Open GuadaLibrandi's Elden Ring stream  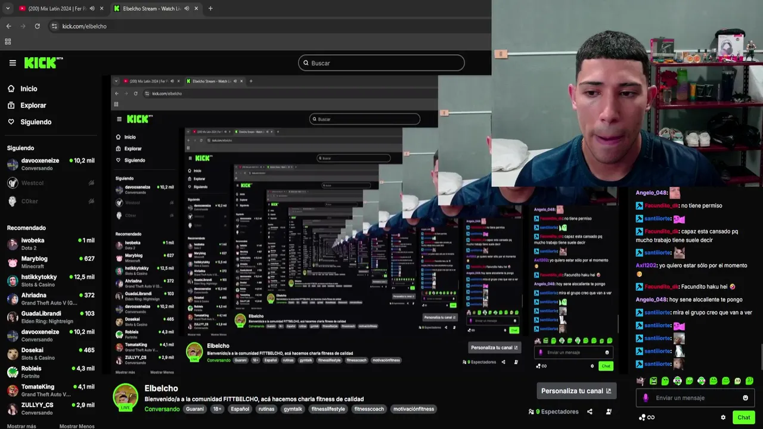pos(51,317)
